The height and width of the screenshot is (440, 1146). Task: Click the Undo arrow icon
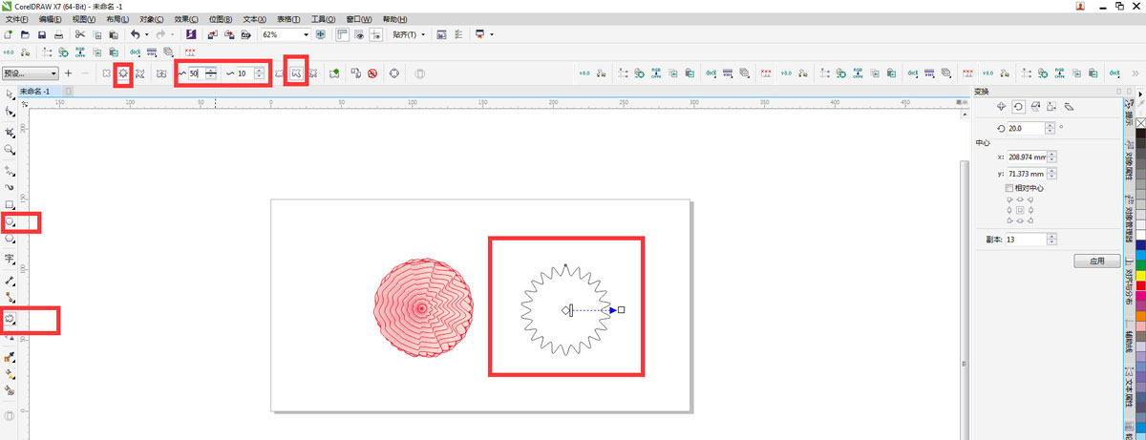tap(135, 34)
